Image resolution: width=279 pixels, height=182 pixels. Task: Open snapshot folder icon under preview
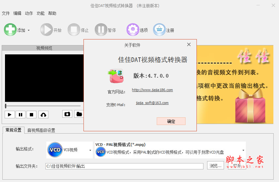(79, 114)
